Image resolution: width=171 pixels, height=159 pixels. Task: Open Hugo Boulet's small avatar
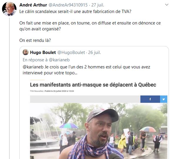coord(26,52)
